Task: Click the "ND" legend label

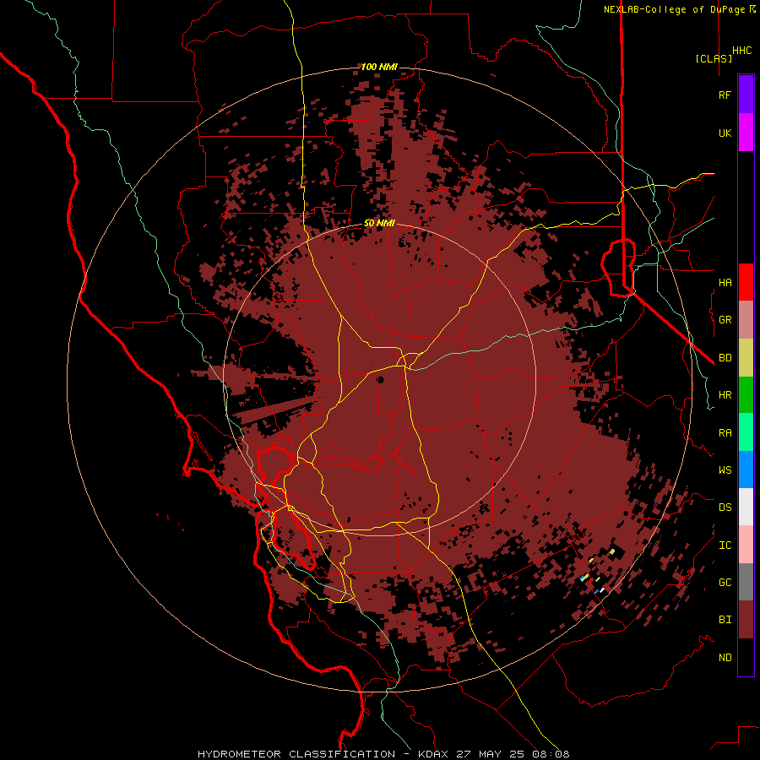Action: click(x=725, y=658)
